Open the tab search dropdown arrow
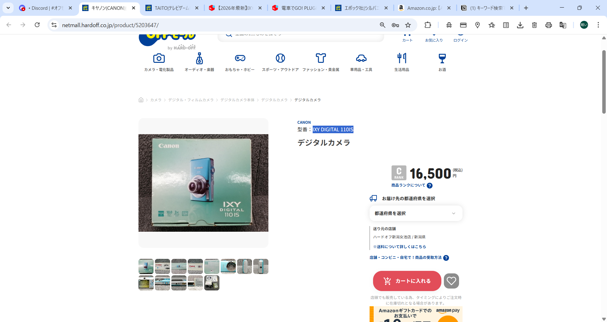 pos(8,8)
